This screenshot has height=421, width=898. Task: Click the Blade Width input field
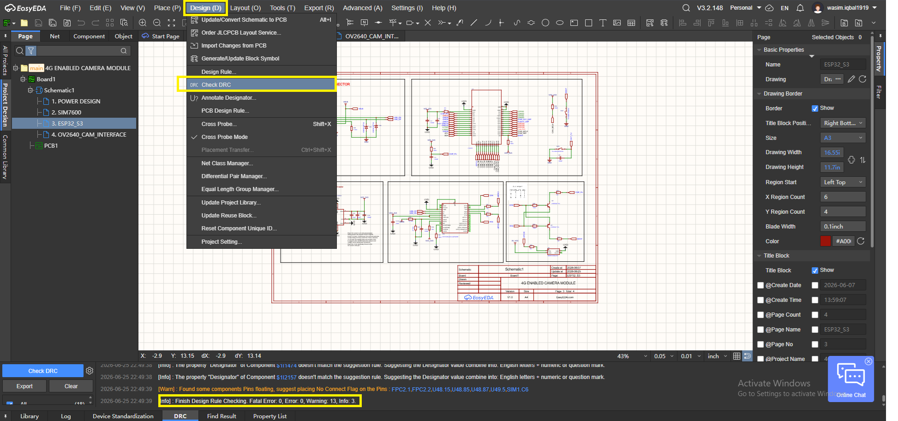tap(843, 226)
